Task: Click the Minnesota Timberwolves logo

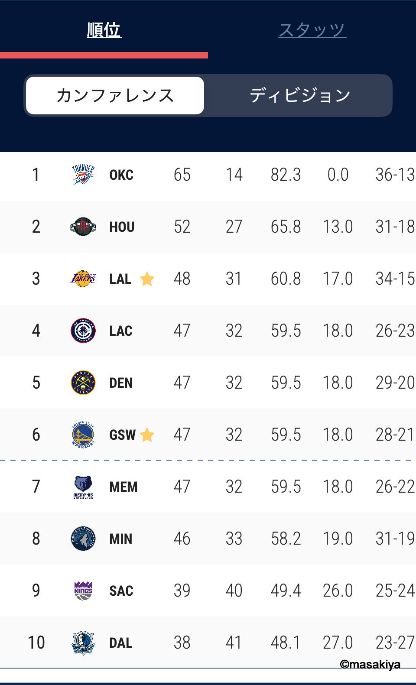Action: 83,539
